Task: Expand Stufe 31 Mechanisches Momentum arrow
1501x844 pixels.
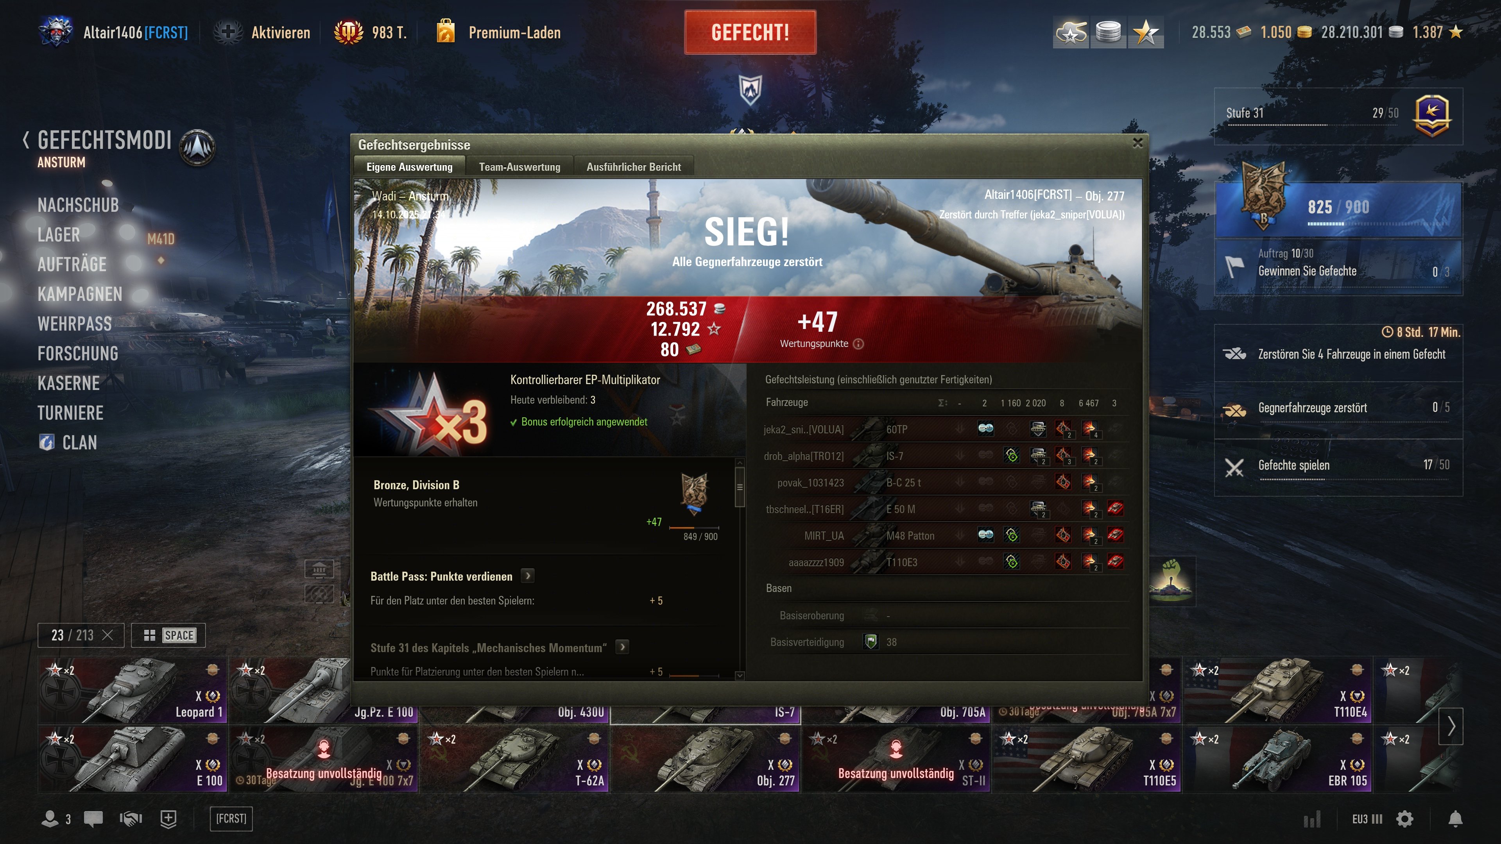Action: 622,647
